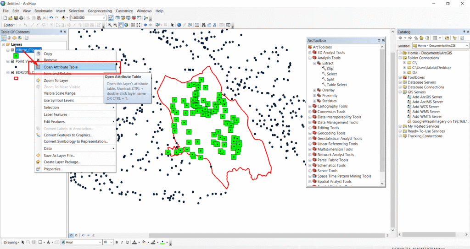The width and height of the screenshot is (470, 249).
Task: Select the Identify tool blue icon
Action: [179, 25]
